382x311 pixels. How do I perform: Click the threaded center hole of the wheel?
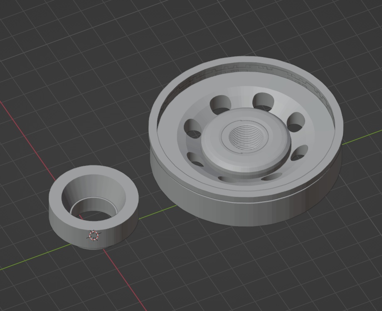coord(247,137)
